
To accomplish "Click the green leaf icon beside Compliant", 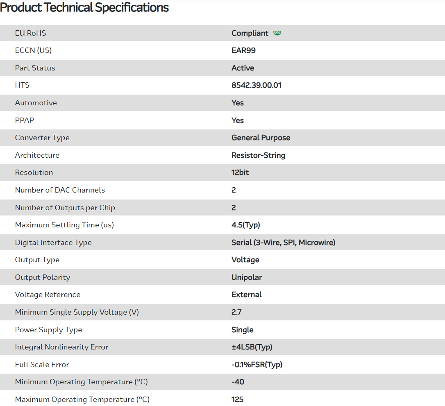I will coord(277,33).
